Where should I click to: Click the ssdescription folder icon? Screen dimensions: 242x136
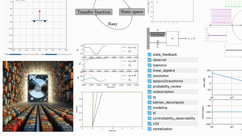149,92
